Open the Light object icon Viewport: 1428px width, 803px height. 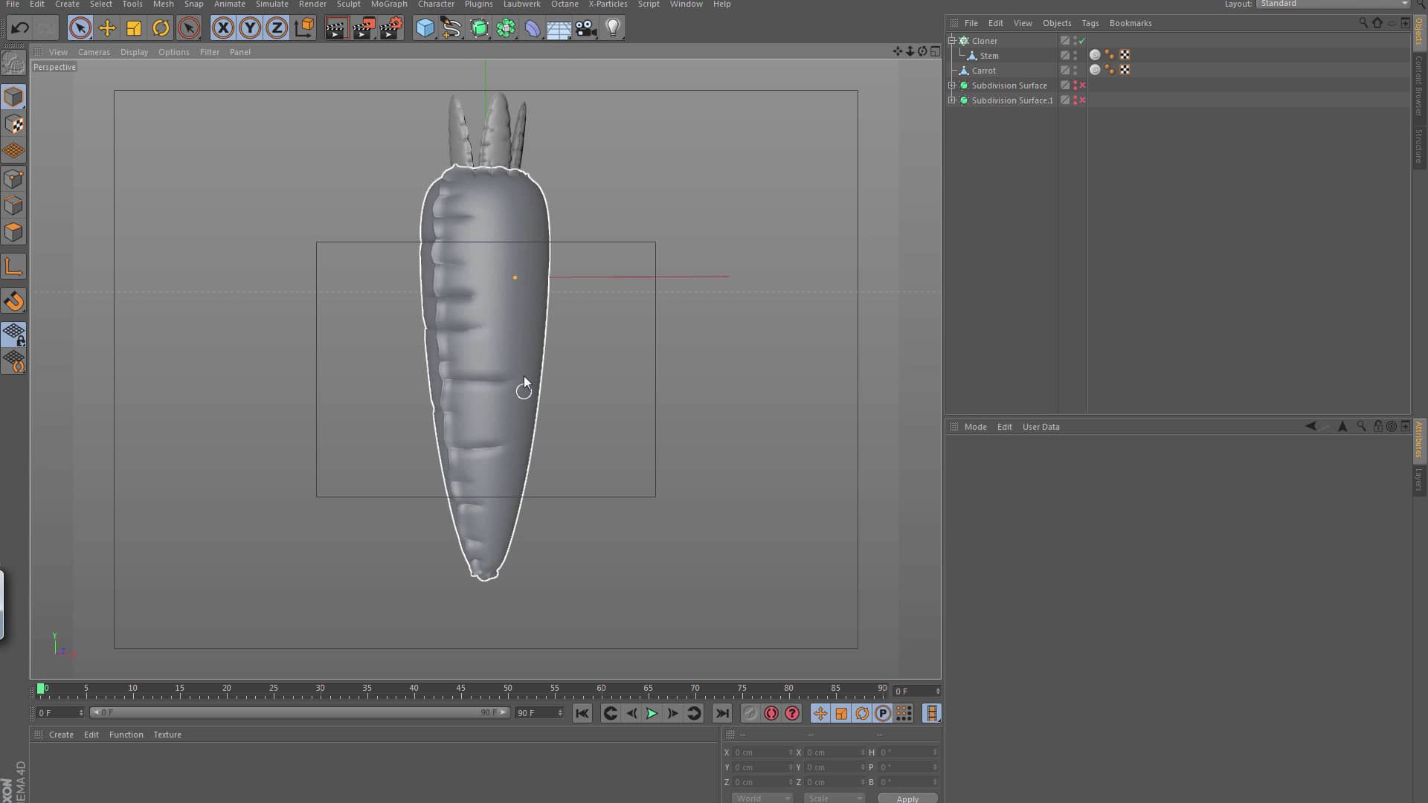coord(612,28)
